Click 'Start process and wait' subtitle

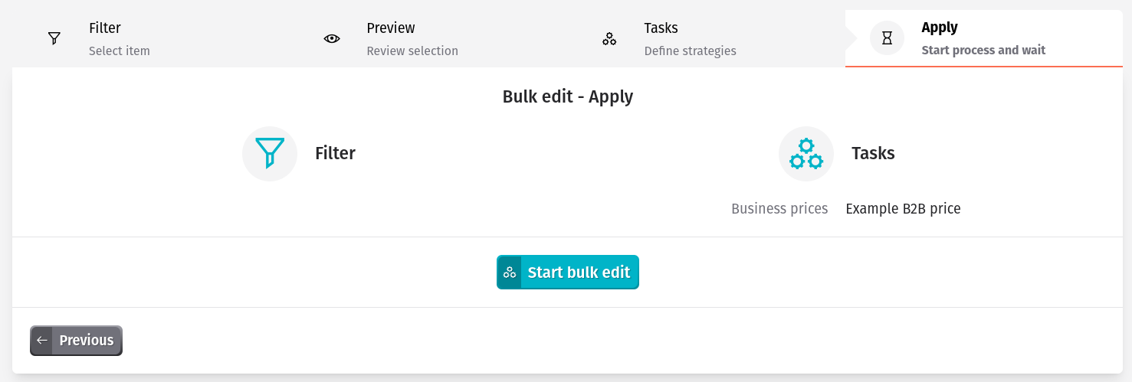(x=983, y=51)
